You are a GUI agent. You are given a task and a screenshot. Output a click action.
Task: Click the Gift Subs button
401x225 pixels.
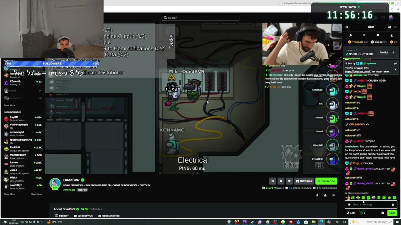tap(304, 181)
